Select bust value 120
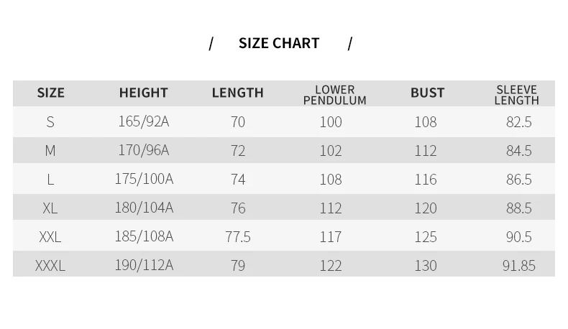This screenshot has width=568, height=329. (x=425, y=208)
